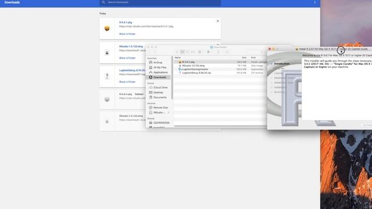Viewport: 372px width, 209px height.
Task: Show in Finder for RStudio-1.0.153.dmg
Action: 127,58
